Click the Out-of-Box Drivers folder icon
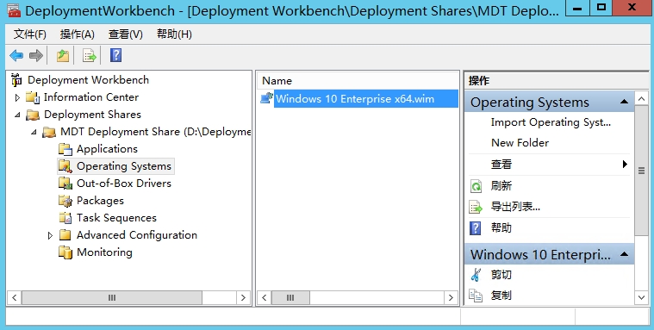This screenshot has height=330, width=654. pos(65,184)
